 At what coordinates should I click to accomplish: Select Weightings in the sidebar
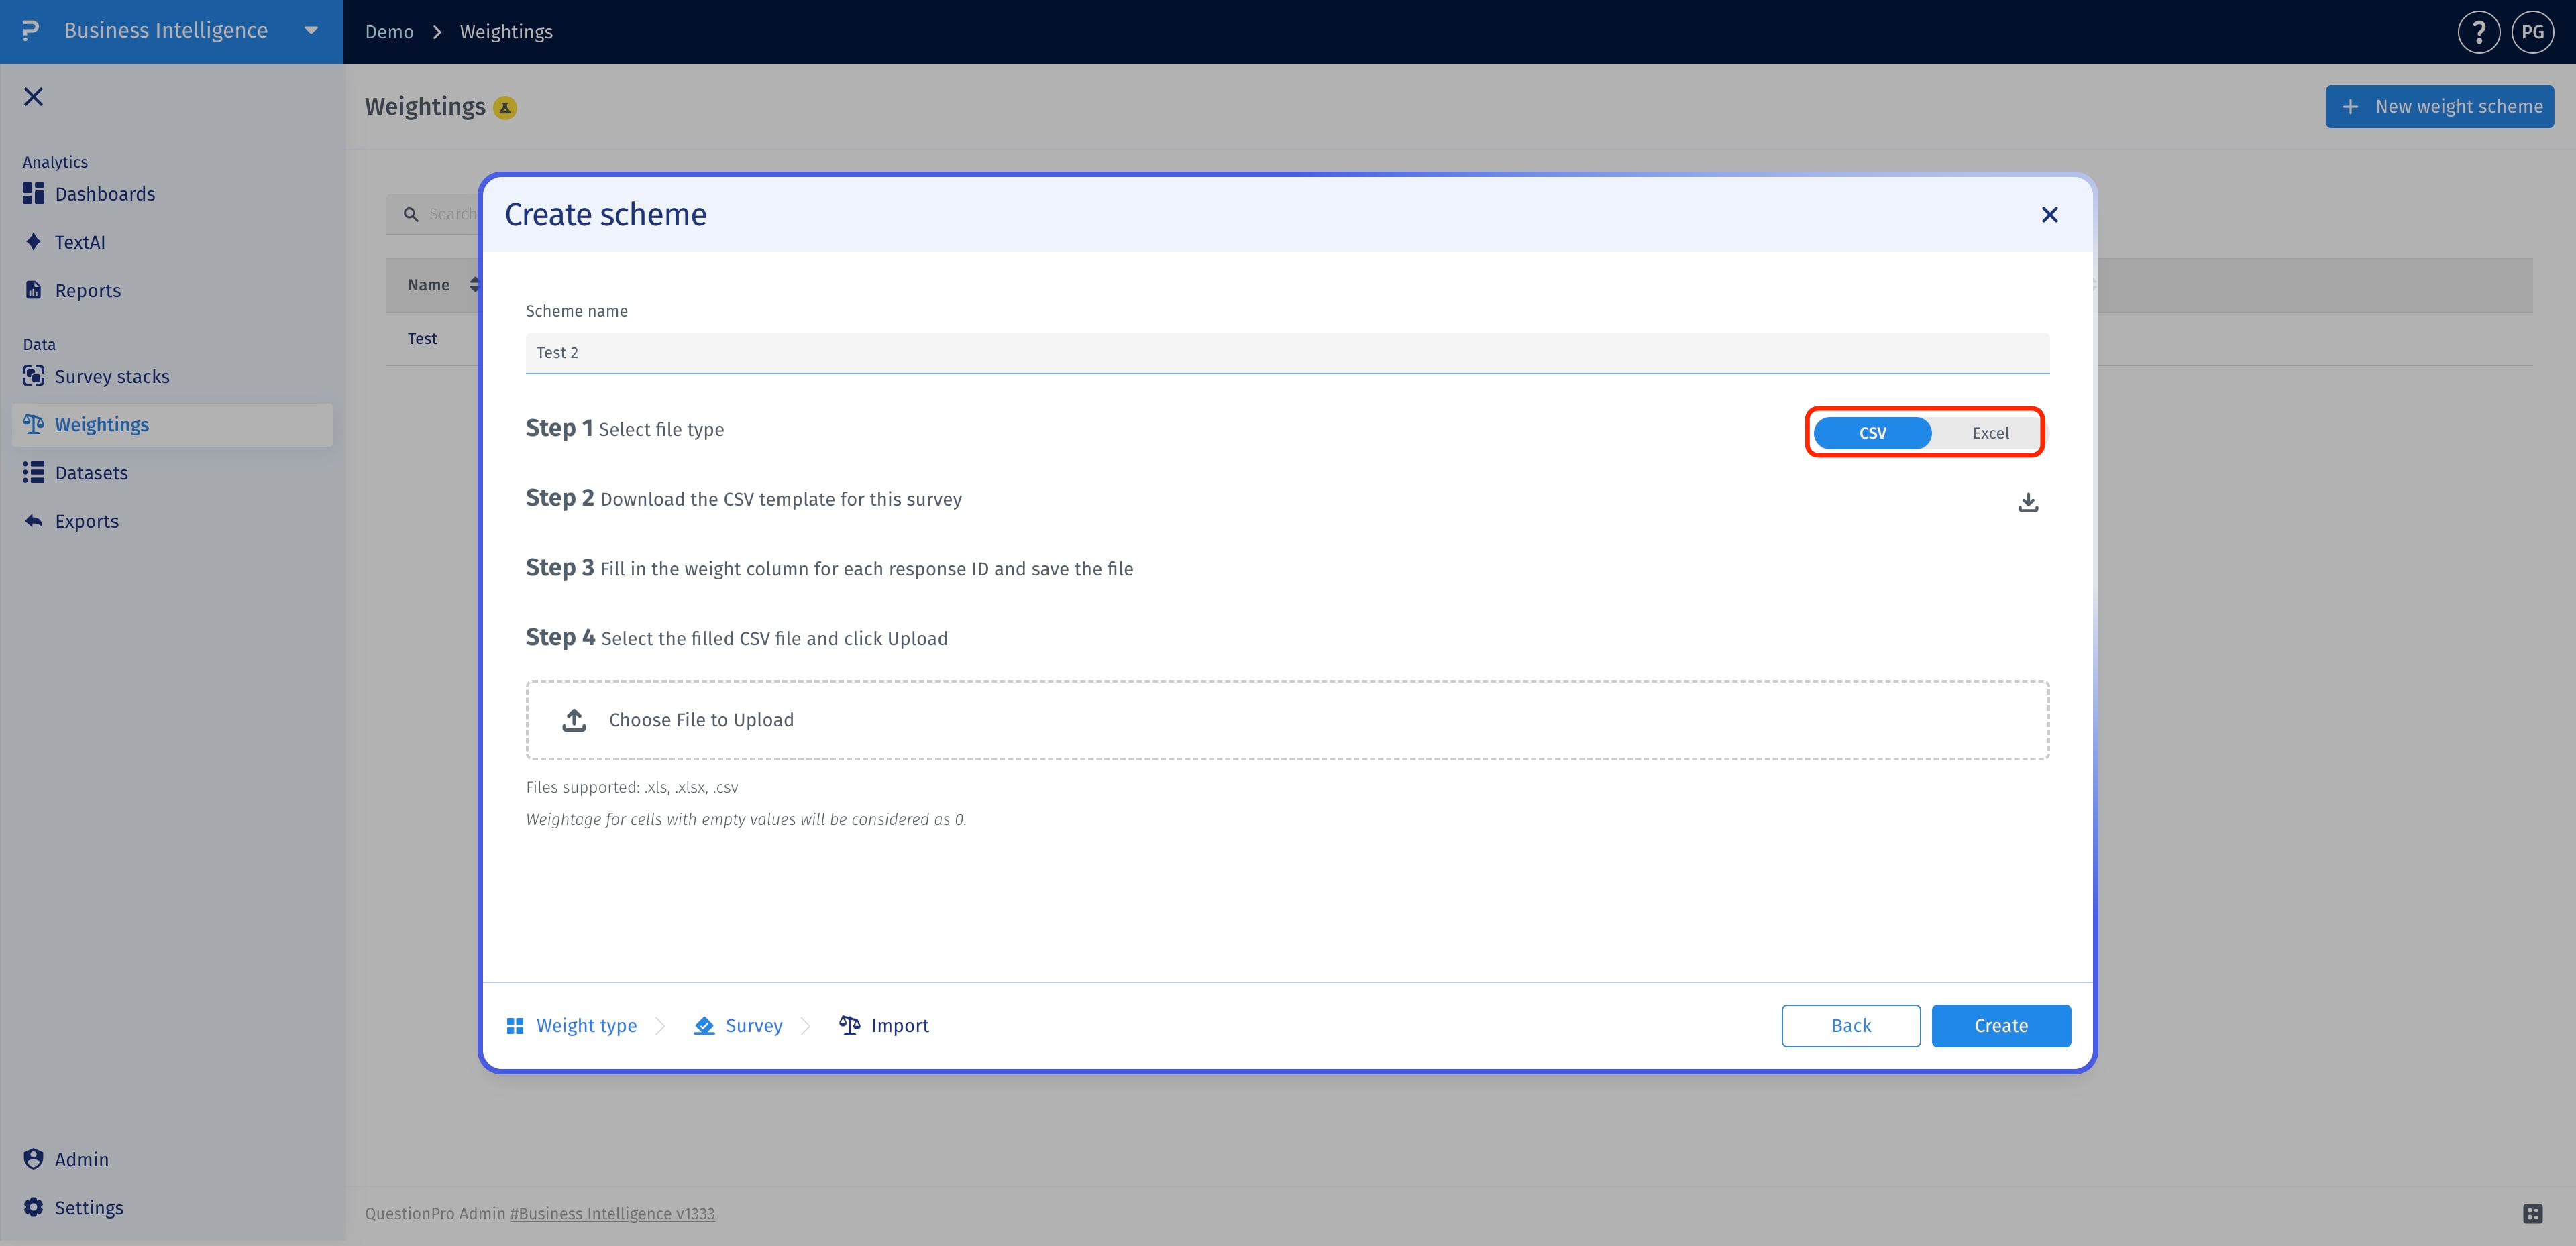point(172,425)
